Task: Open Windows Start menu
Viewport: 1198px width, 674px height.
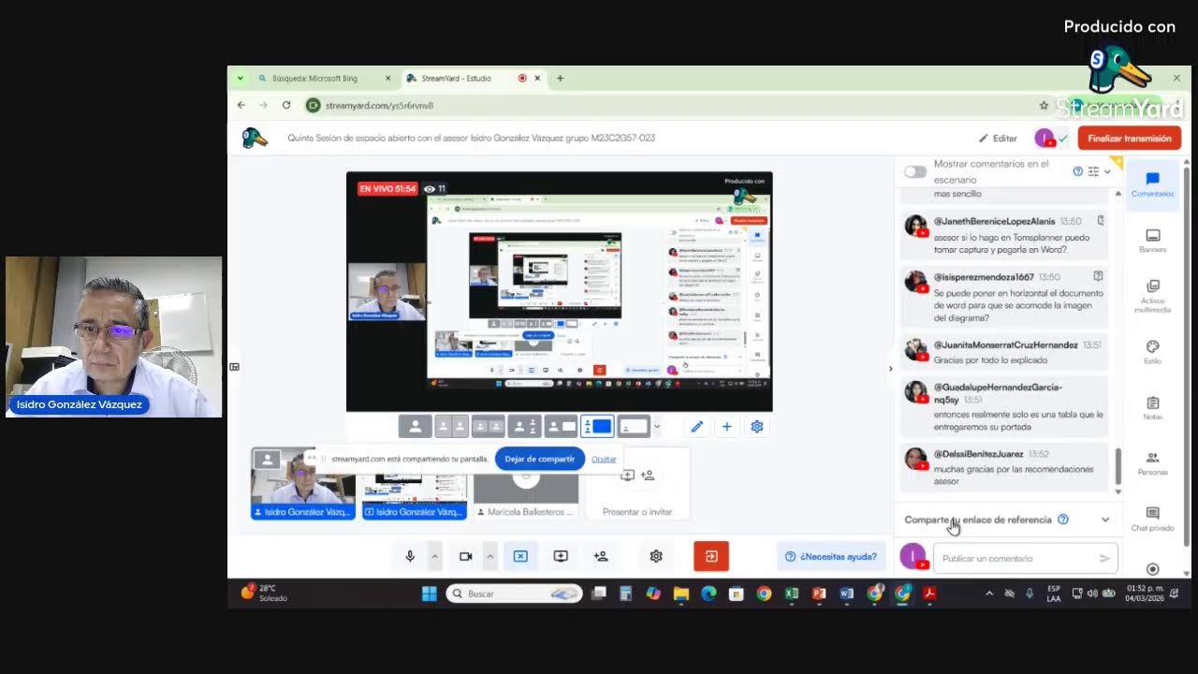Action: [x=429, y=593]
